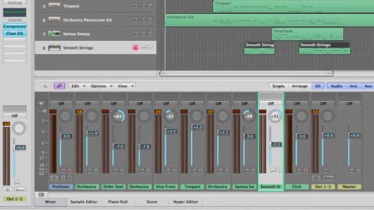Click the notes icon below the mixer
Viewport: 374px width, 210px height.
click(41, 194)
